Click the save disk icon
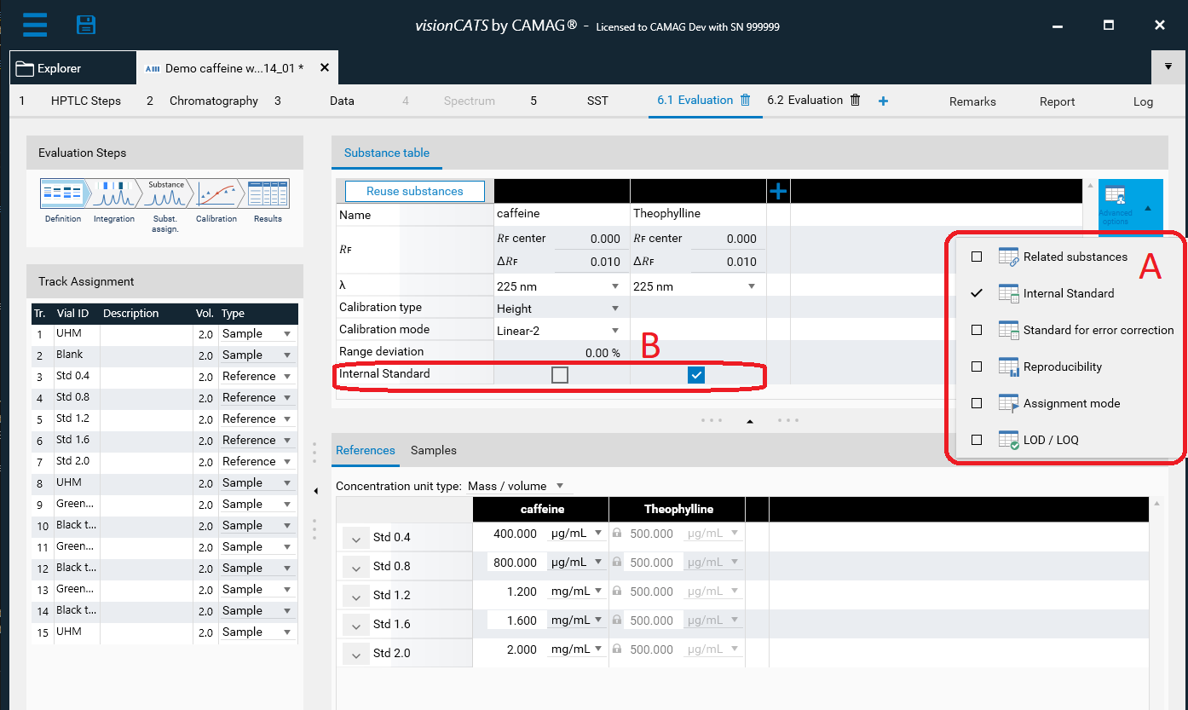 coord(86,25)
